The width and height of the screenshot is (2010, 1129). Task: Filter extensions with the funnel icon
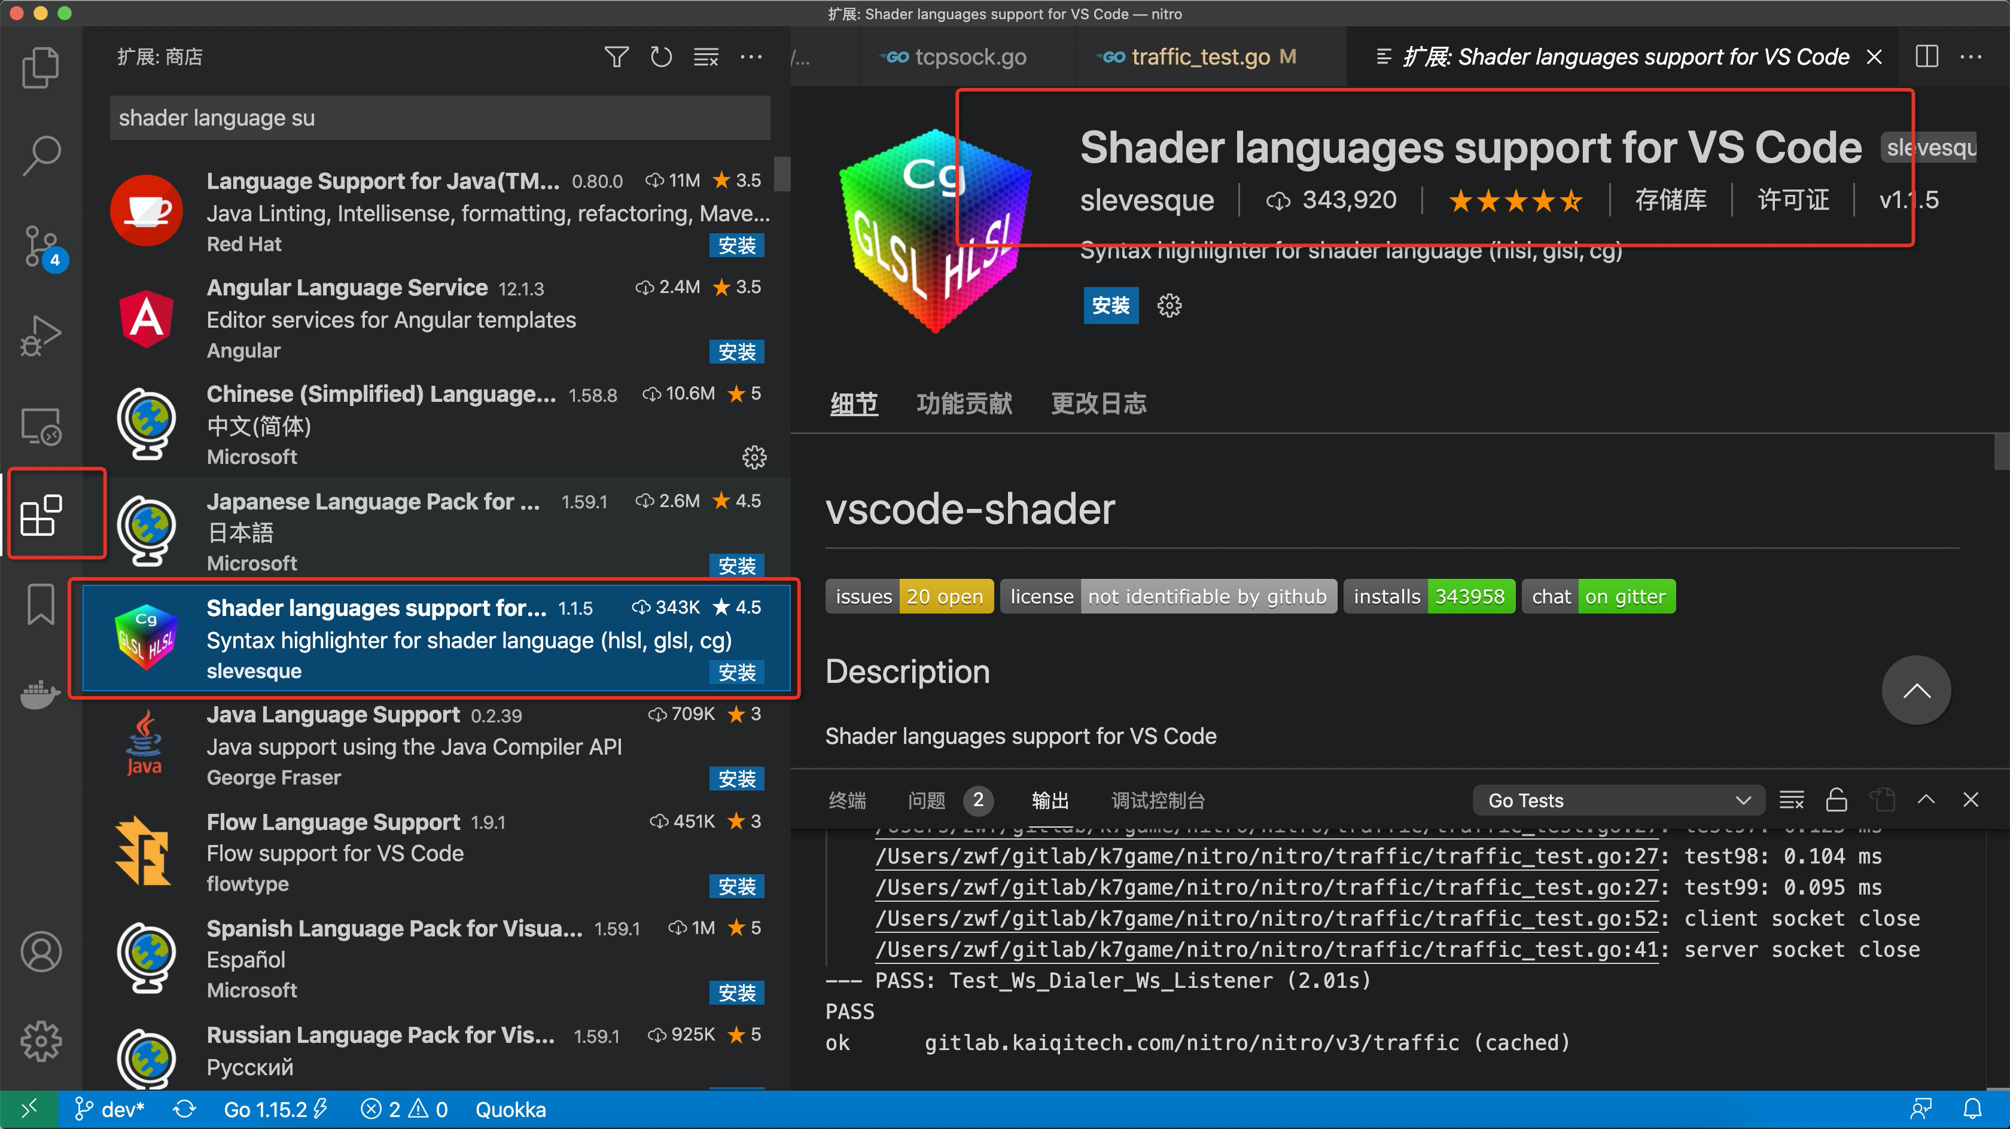(616, 57)
